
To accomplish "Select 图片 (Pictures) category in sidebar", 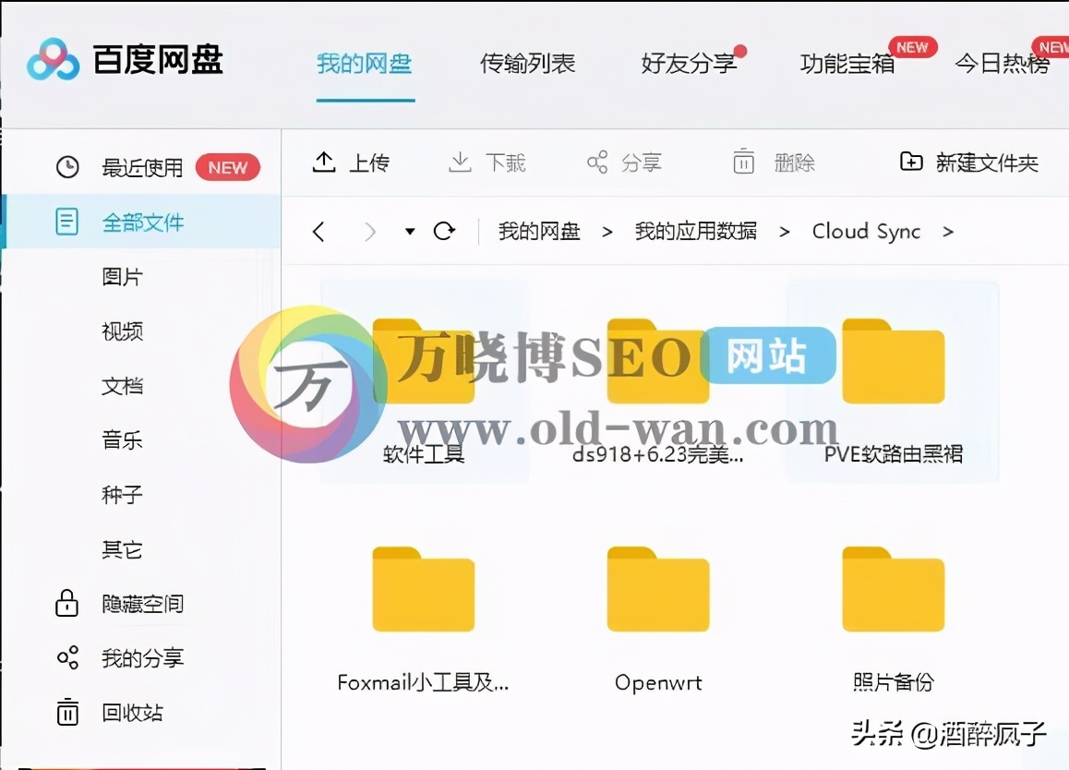I will 121,276.
